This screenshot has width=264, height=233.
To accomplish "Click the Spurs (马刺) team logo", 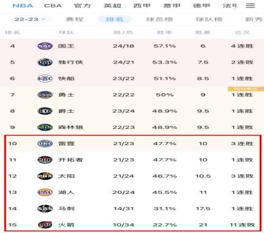I will click(x=45, y=209).
